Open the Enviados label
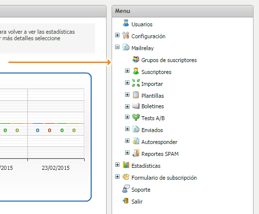This screenshot has width=259, height=214. (x=152, y=130)
